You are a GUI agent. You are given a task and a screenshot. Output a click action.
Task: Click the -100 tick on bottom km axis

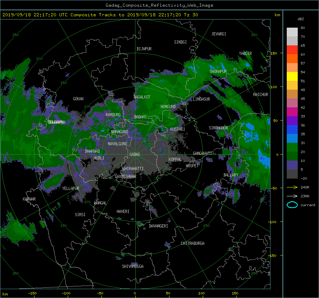[66, 293]
